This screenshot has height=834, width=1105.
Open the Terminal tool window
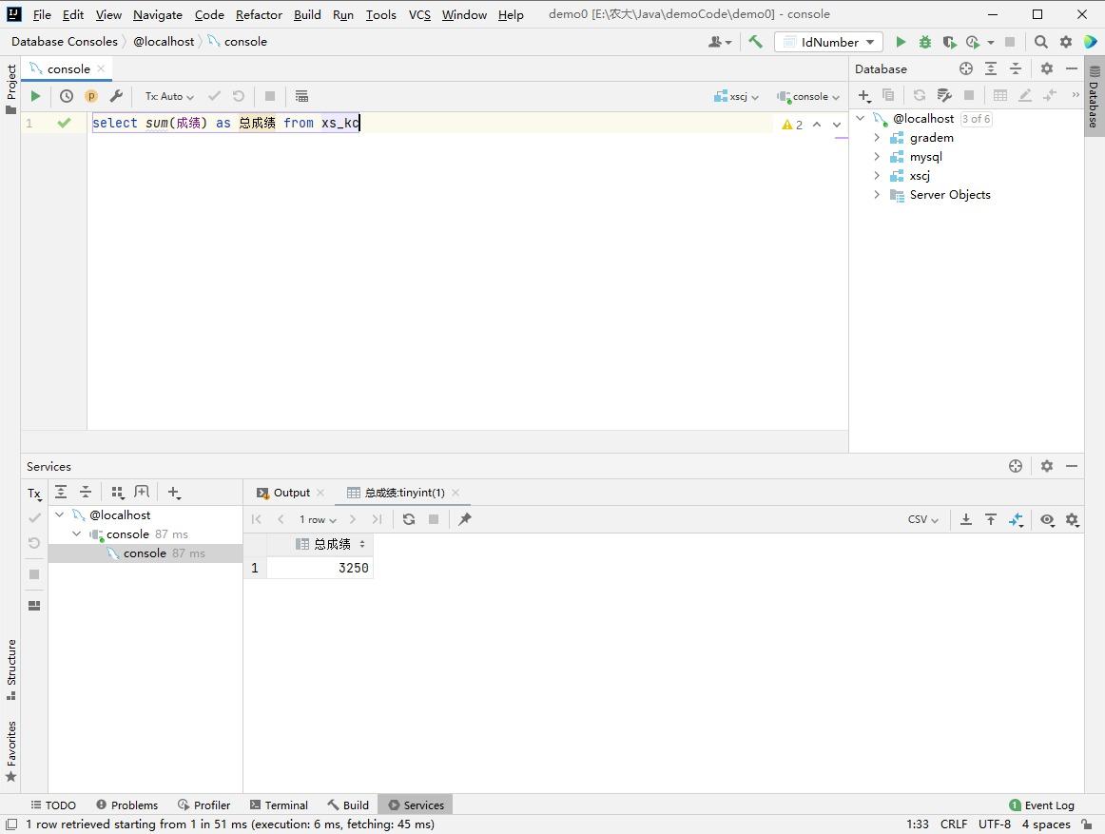(279, 805)
